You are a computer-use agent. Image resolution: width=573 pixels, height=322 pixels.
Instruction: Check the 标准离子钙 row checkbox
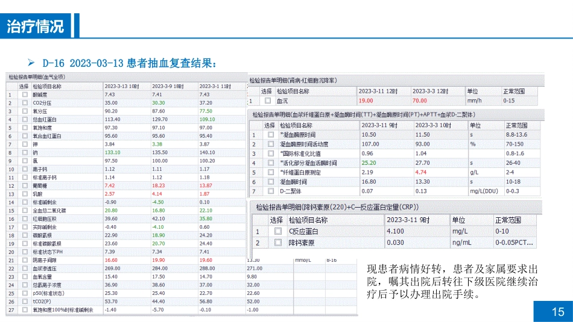click(x=25, y=177)
